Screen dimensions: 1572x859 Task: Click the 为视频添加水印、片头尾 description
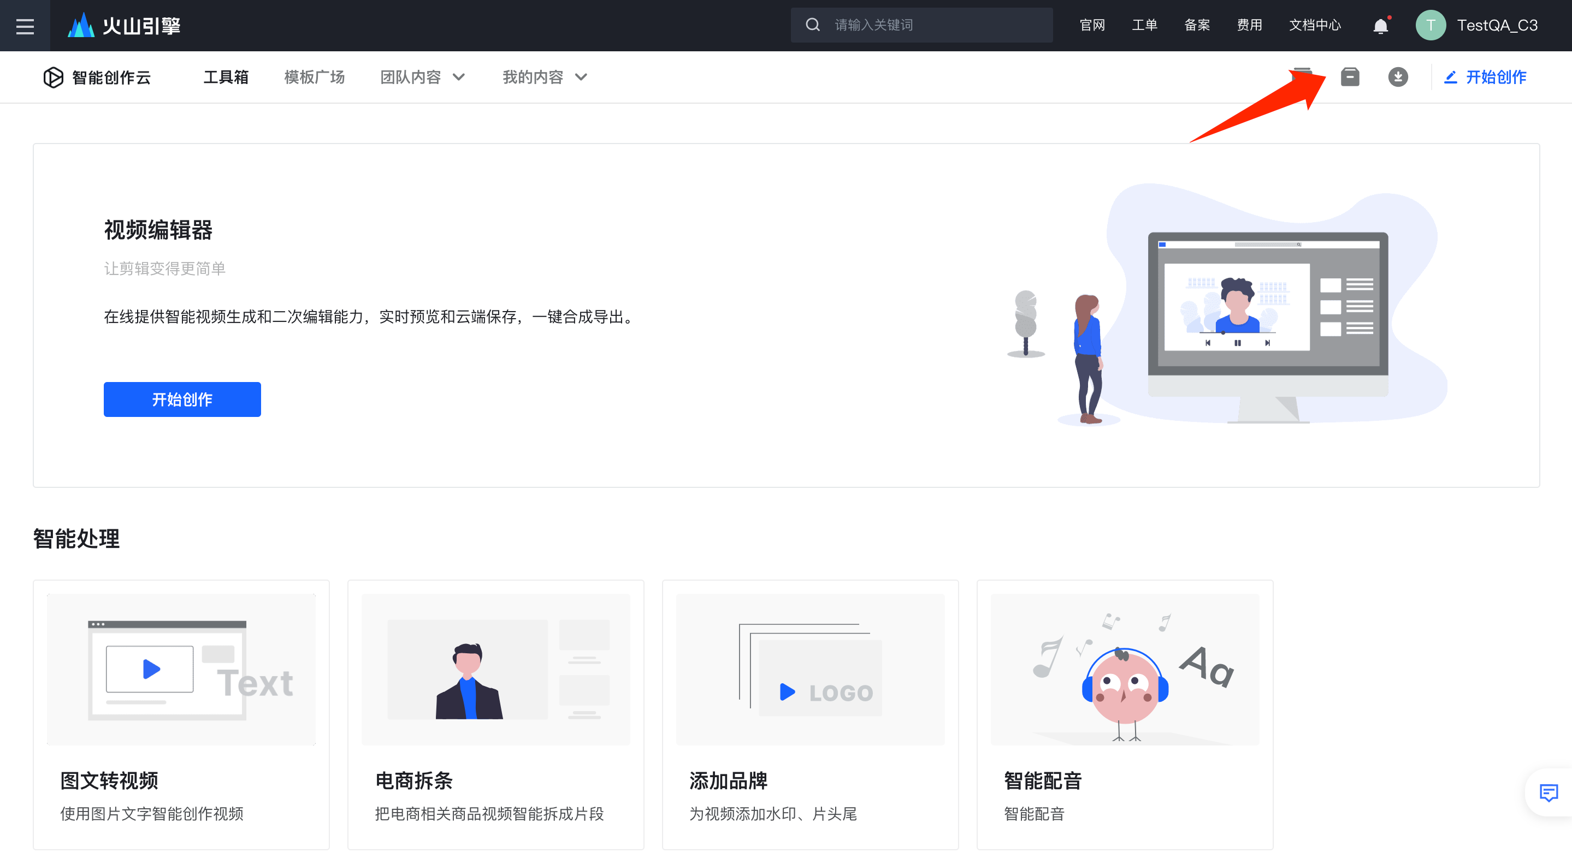pos(773,814)
